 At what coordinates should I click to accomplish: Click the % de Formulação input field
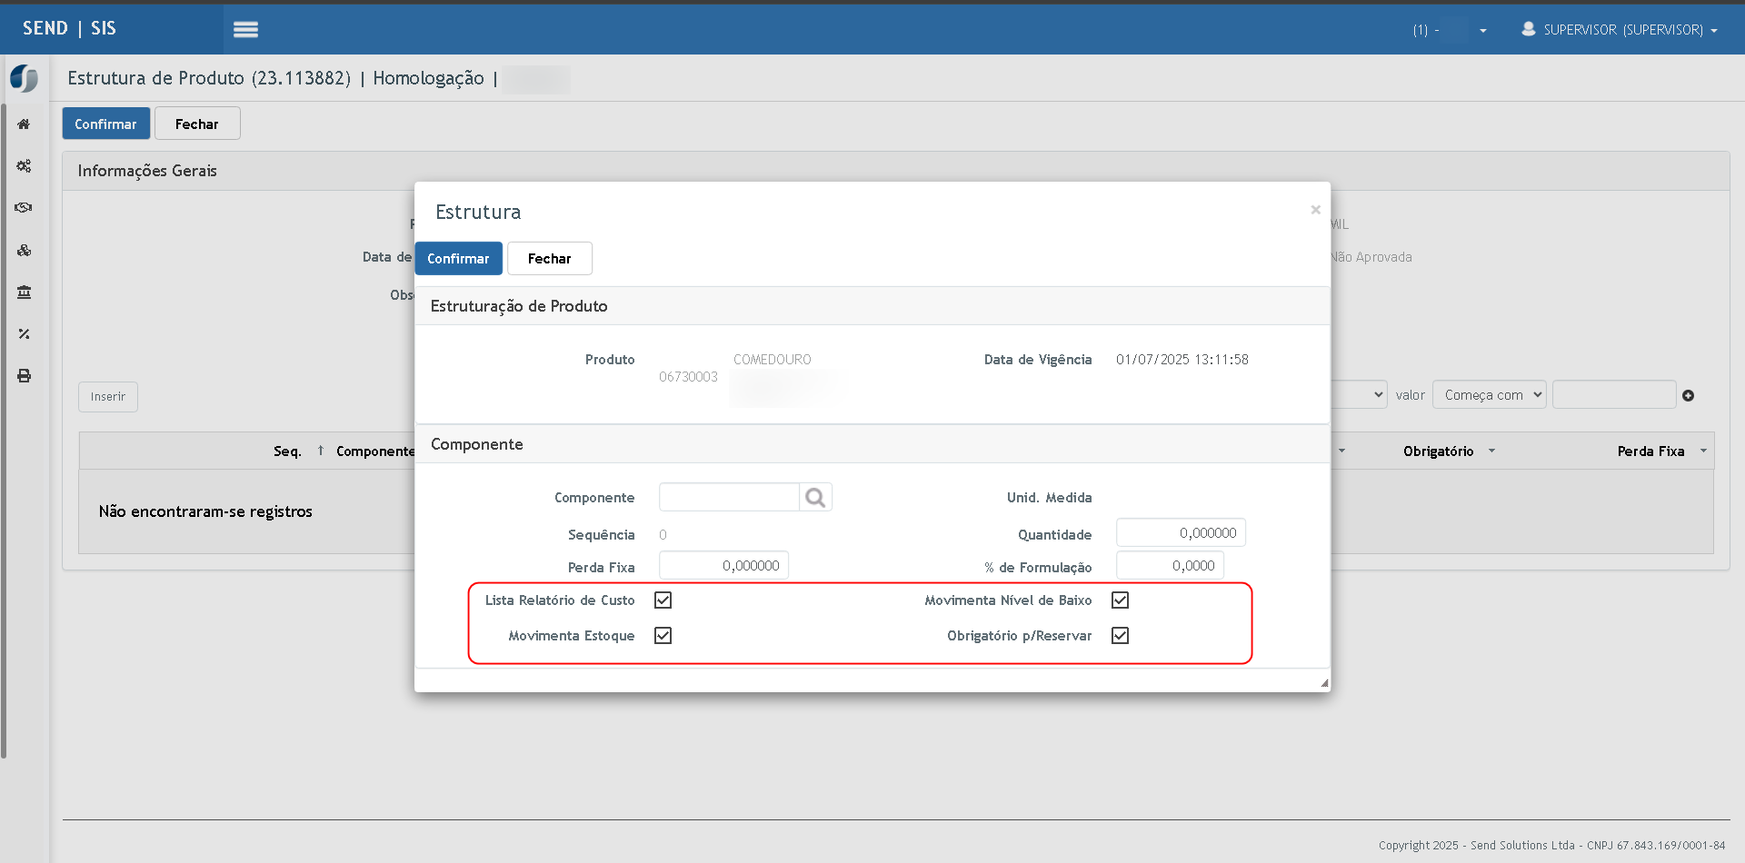[x=1170, y=566]
